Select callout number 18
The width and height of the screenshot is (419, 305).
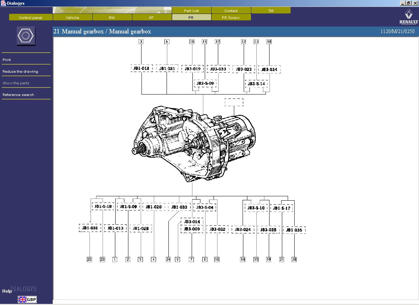coord(269,41)
